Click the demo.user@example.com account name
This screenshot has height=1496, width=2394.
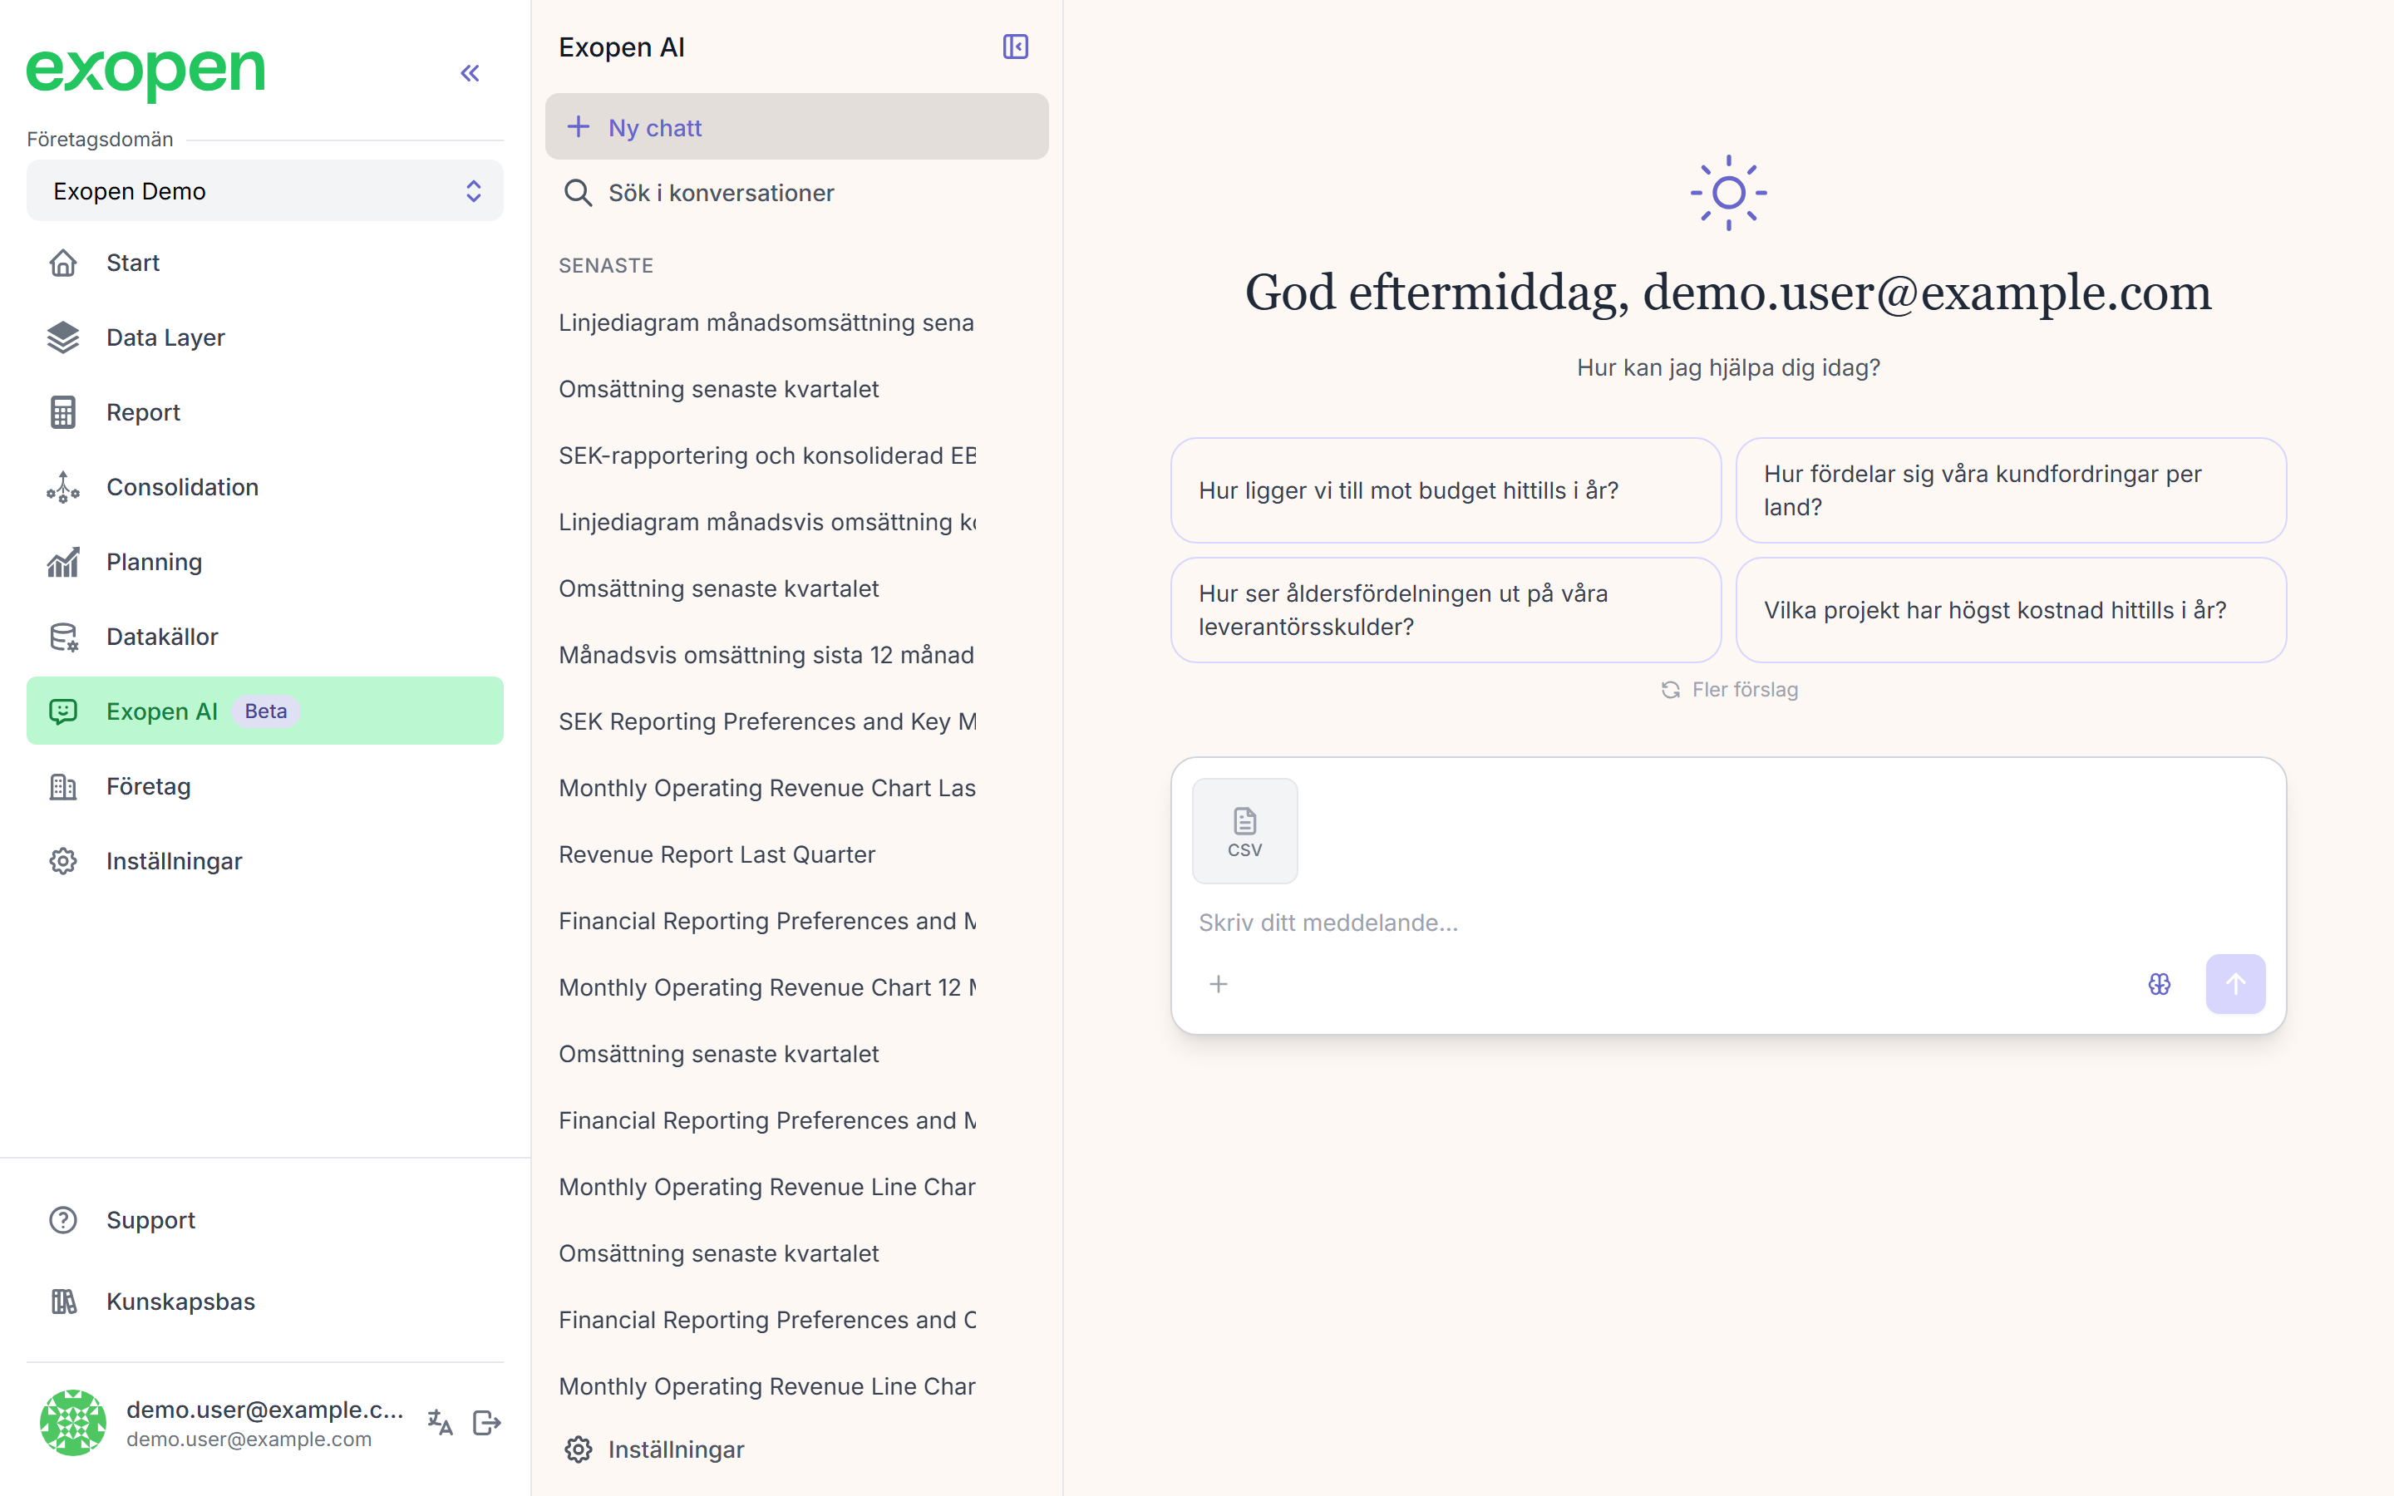pyautogui.click(x=264, y=1409)
